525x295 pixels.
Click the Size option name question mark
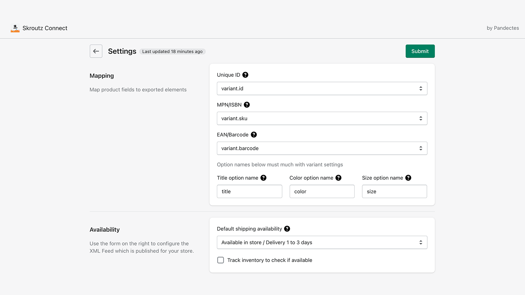[408, 178]
